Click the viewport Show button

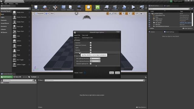coord(52,13)
